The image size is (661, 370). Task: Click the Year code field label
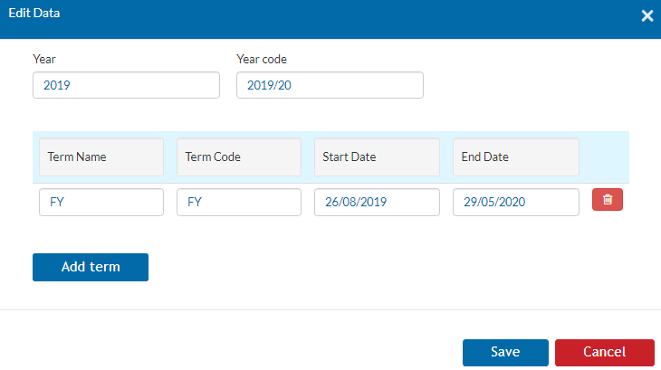262,59
